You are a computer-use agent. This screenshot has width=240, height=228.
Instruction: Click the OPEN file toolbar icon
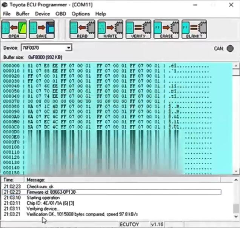coord(14,29)
